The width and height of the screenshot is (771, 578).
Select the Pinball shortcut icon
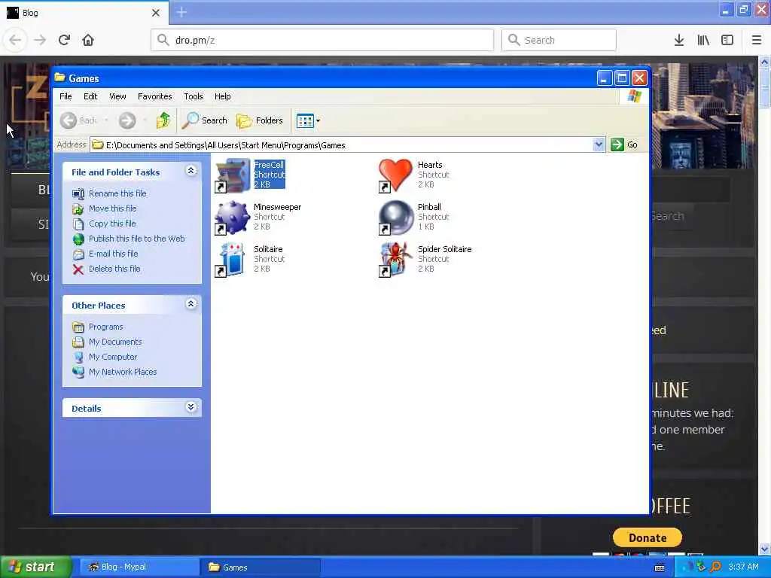click(396, 218)
